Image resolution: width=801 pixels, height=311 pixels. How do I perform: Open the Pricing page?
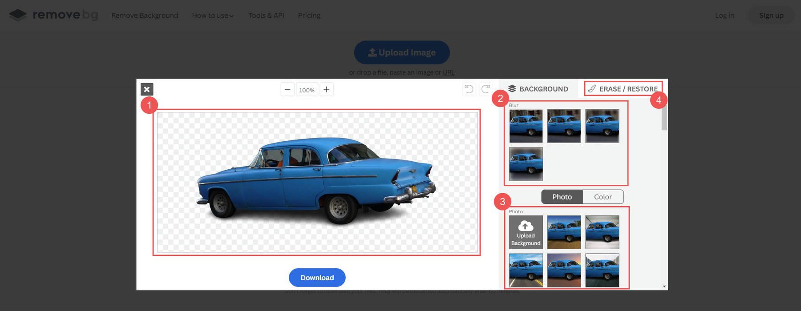[x=309, y=16]
